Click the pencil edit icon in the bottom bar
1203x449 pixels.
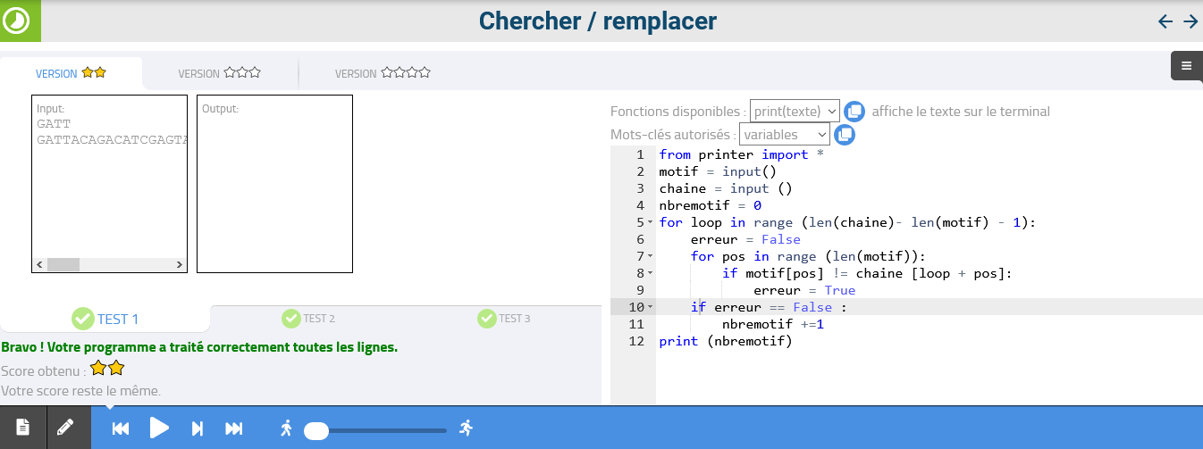pos(65,428)
